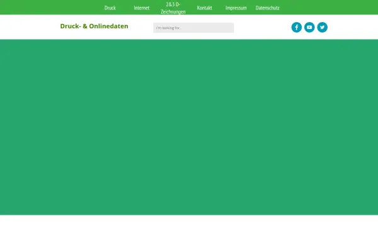Open the Twitter social icon
The image size is (378, 236).
(323, 27)
